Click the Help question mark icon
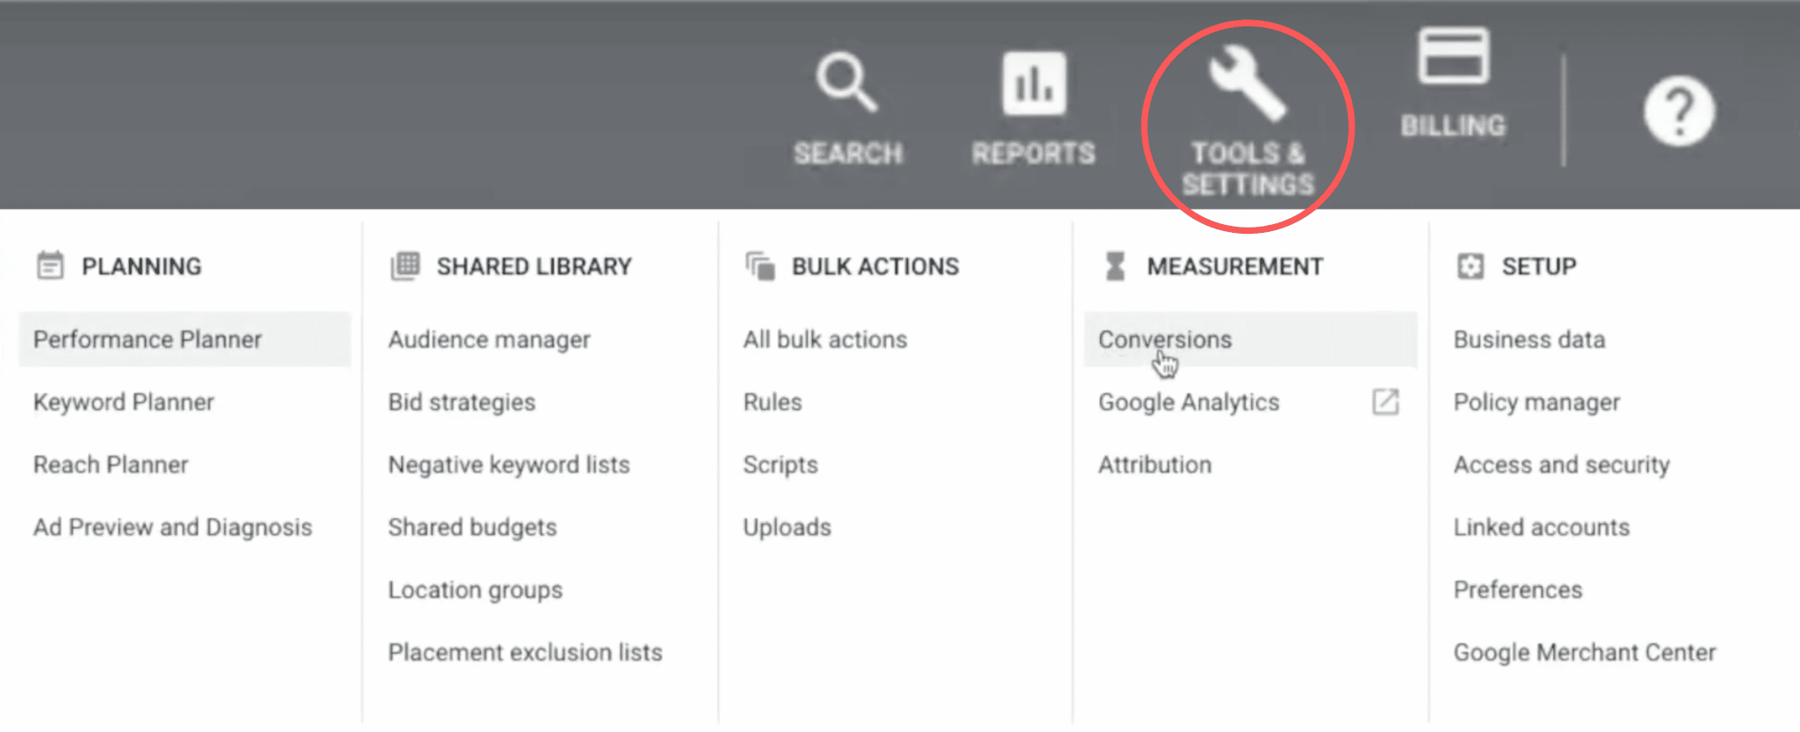 click(1679, 112)
